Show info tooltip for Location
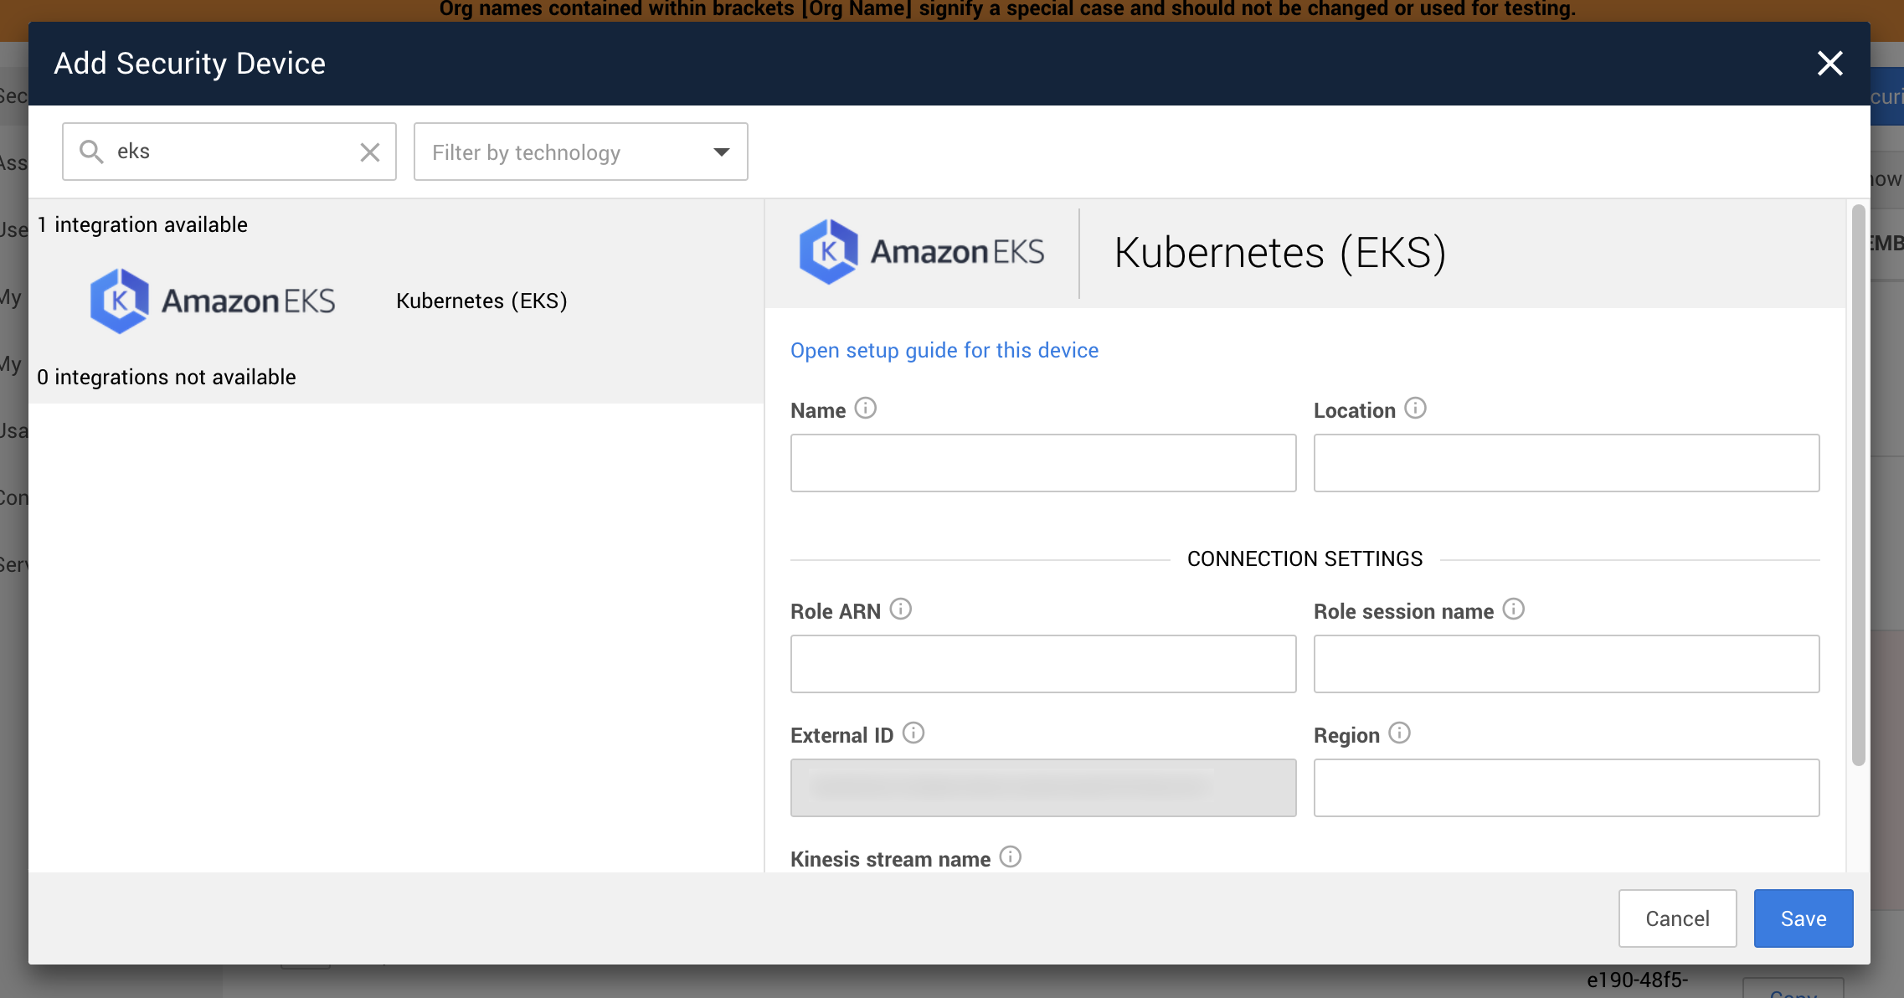The image size is (1904, 998). coord(1415,408)
